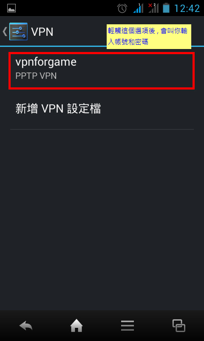Show recent apps with overlapping squares icon
The height and width of the screenshot is (341, 204).
(x=179, y=326)
